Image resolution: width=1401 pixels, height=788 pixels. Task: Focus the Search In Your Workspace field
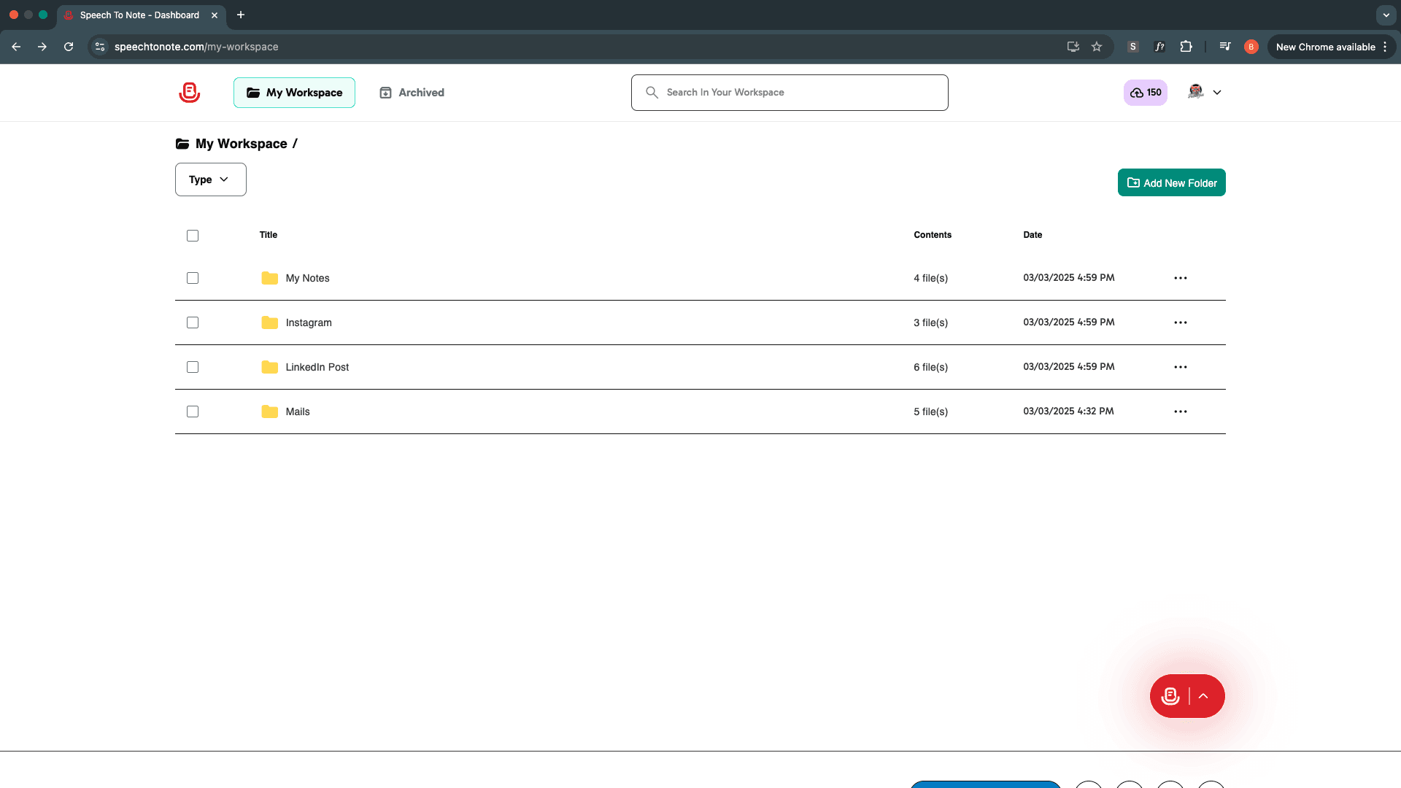point(790,93)
